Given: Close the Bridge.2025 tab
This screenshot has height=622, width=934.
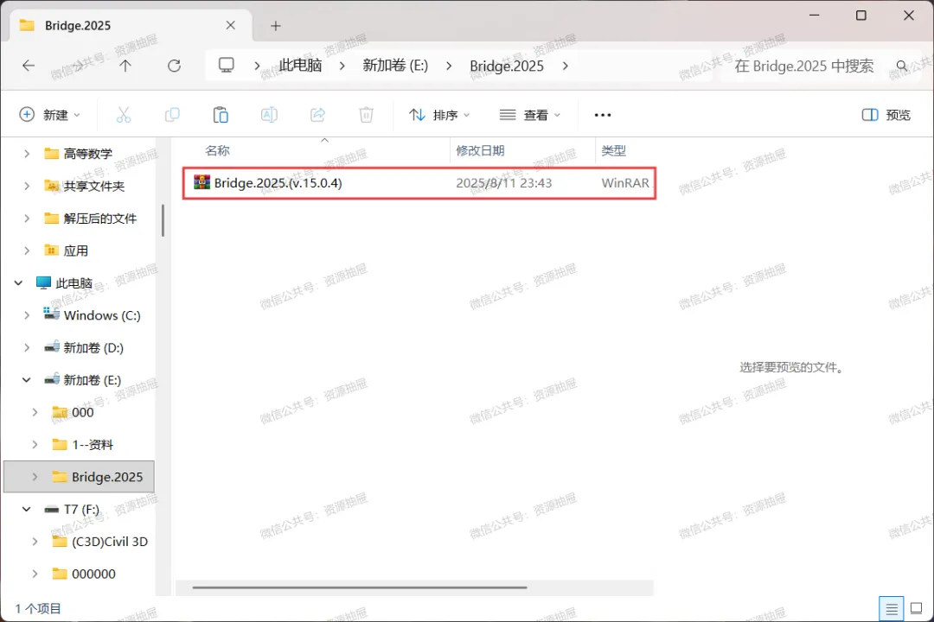Looking at the screenshot, I should (231, 25).
